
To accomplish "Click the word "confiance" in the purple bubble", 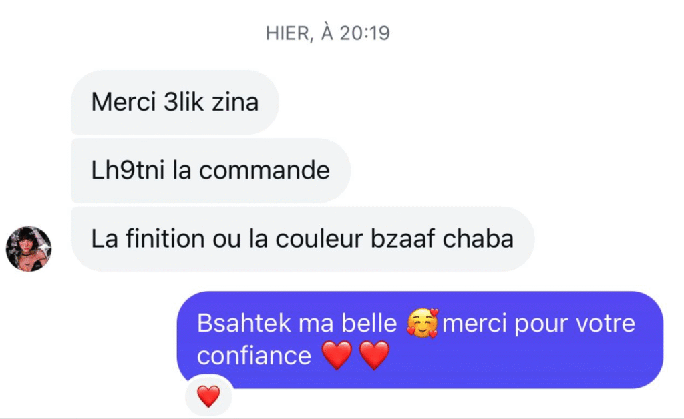I will [x=254, y=356].
